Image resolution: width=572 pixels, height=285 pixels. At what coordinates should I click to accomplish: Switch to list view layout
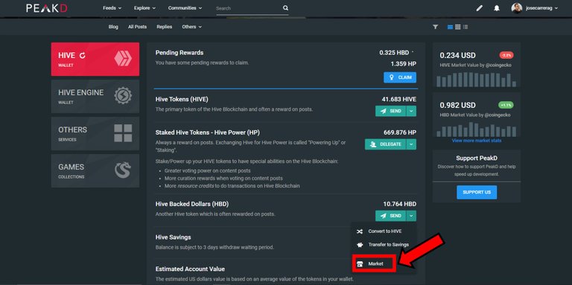(450, 27)
